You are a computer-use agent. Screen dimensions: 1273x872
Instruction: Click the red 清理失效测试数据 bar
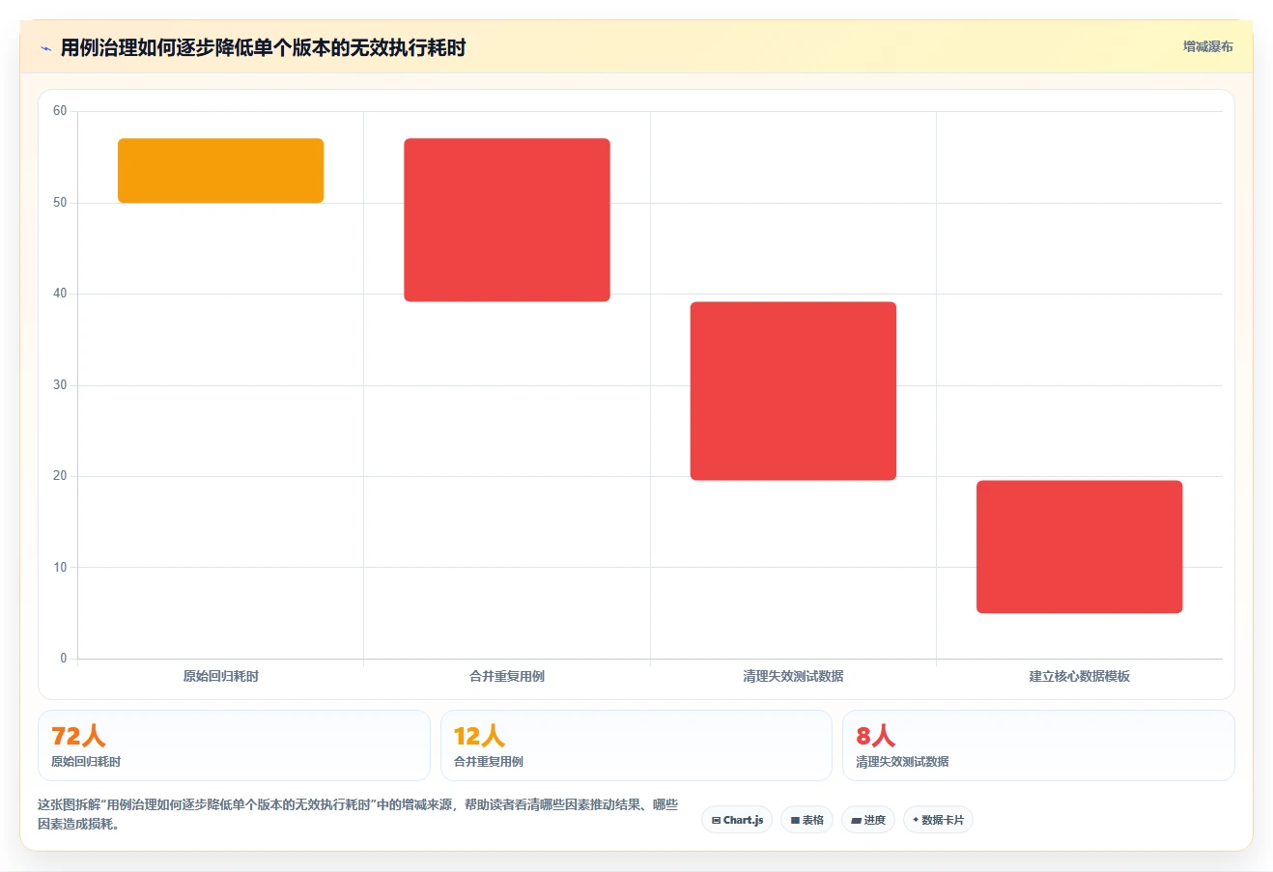point(793,391)
